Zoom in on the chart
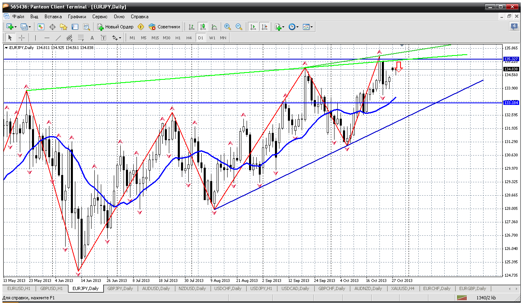522x303 pixels. point(228,27)
